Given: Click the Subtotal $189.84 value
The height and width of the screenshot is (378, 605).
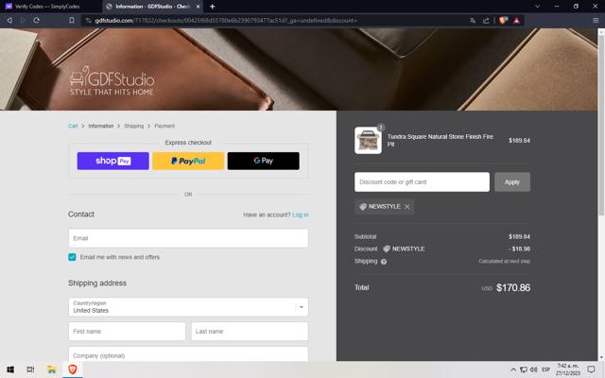Looking at the screenshot, I should coord(519,236).
